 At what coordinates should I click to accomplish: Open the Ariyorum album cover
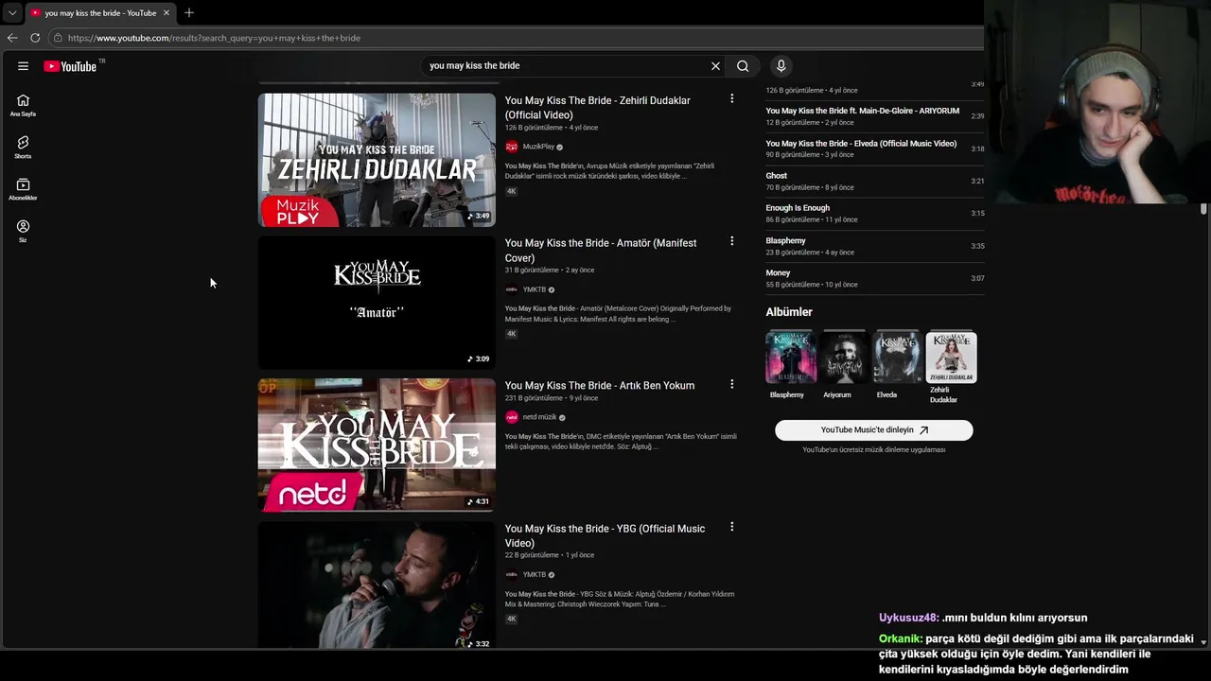coord(844,357)
